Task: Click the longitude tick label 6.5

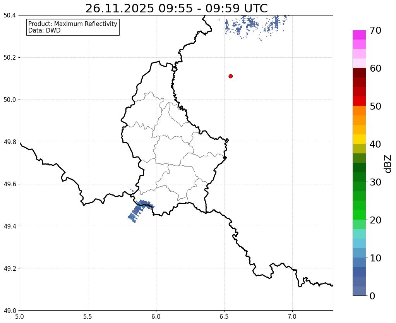Action: click(x=224, y=316)
